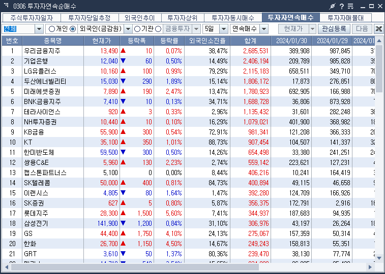385x274 pixels.
Task: Select 롯데지주 stock name
Action: pyautogui.click(x=36, y=213)
